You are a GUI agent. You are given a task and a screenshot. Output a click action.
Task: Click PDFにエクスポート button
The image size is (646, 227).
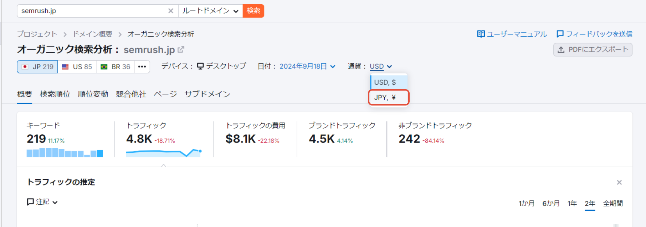[x=593, y=50]
